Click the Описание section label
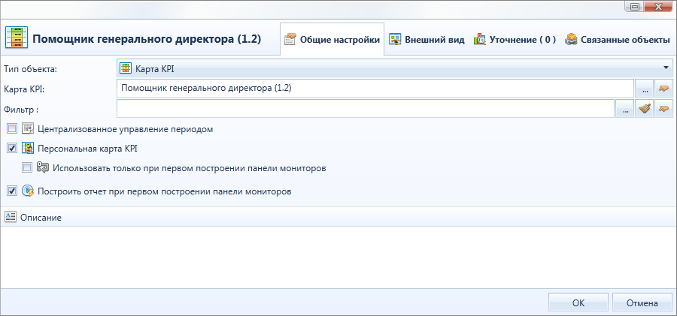The height and width of the screenshot is (316, 677). [x=41, y=218]
